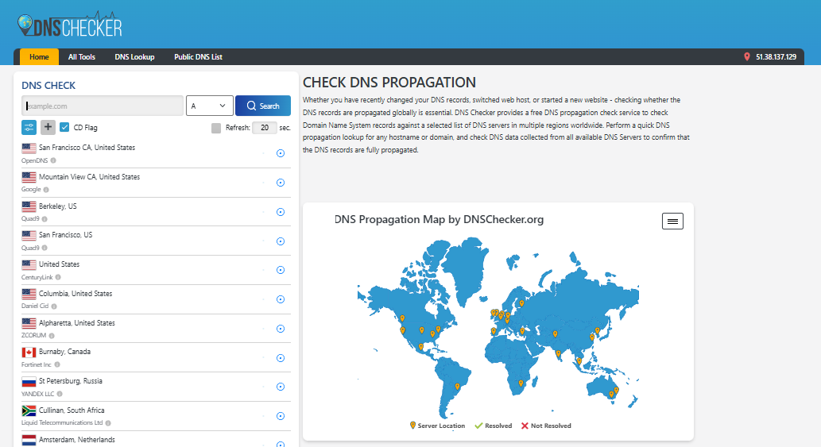Click status icon for San Francisco US Quad9
The image size is (821, 447).
click(281, 241)
